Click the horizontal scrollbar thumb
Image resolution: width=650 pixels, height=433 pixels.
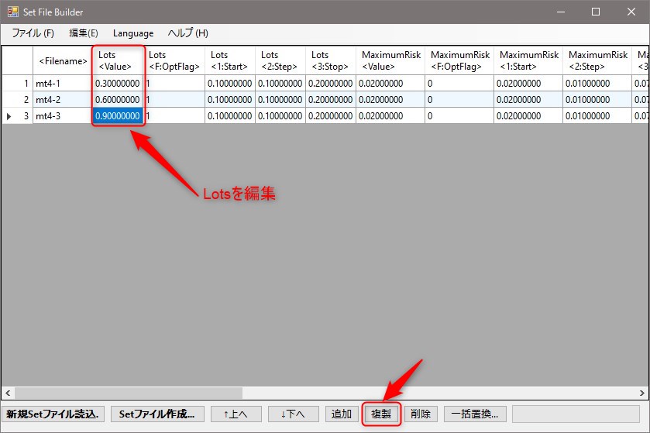(129, 393)
